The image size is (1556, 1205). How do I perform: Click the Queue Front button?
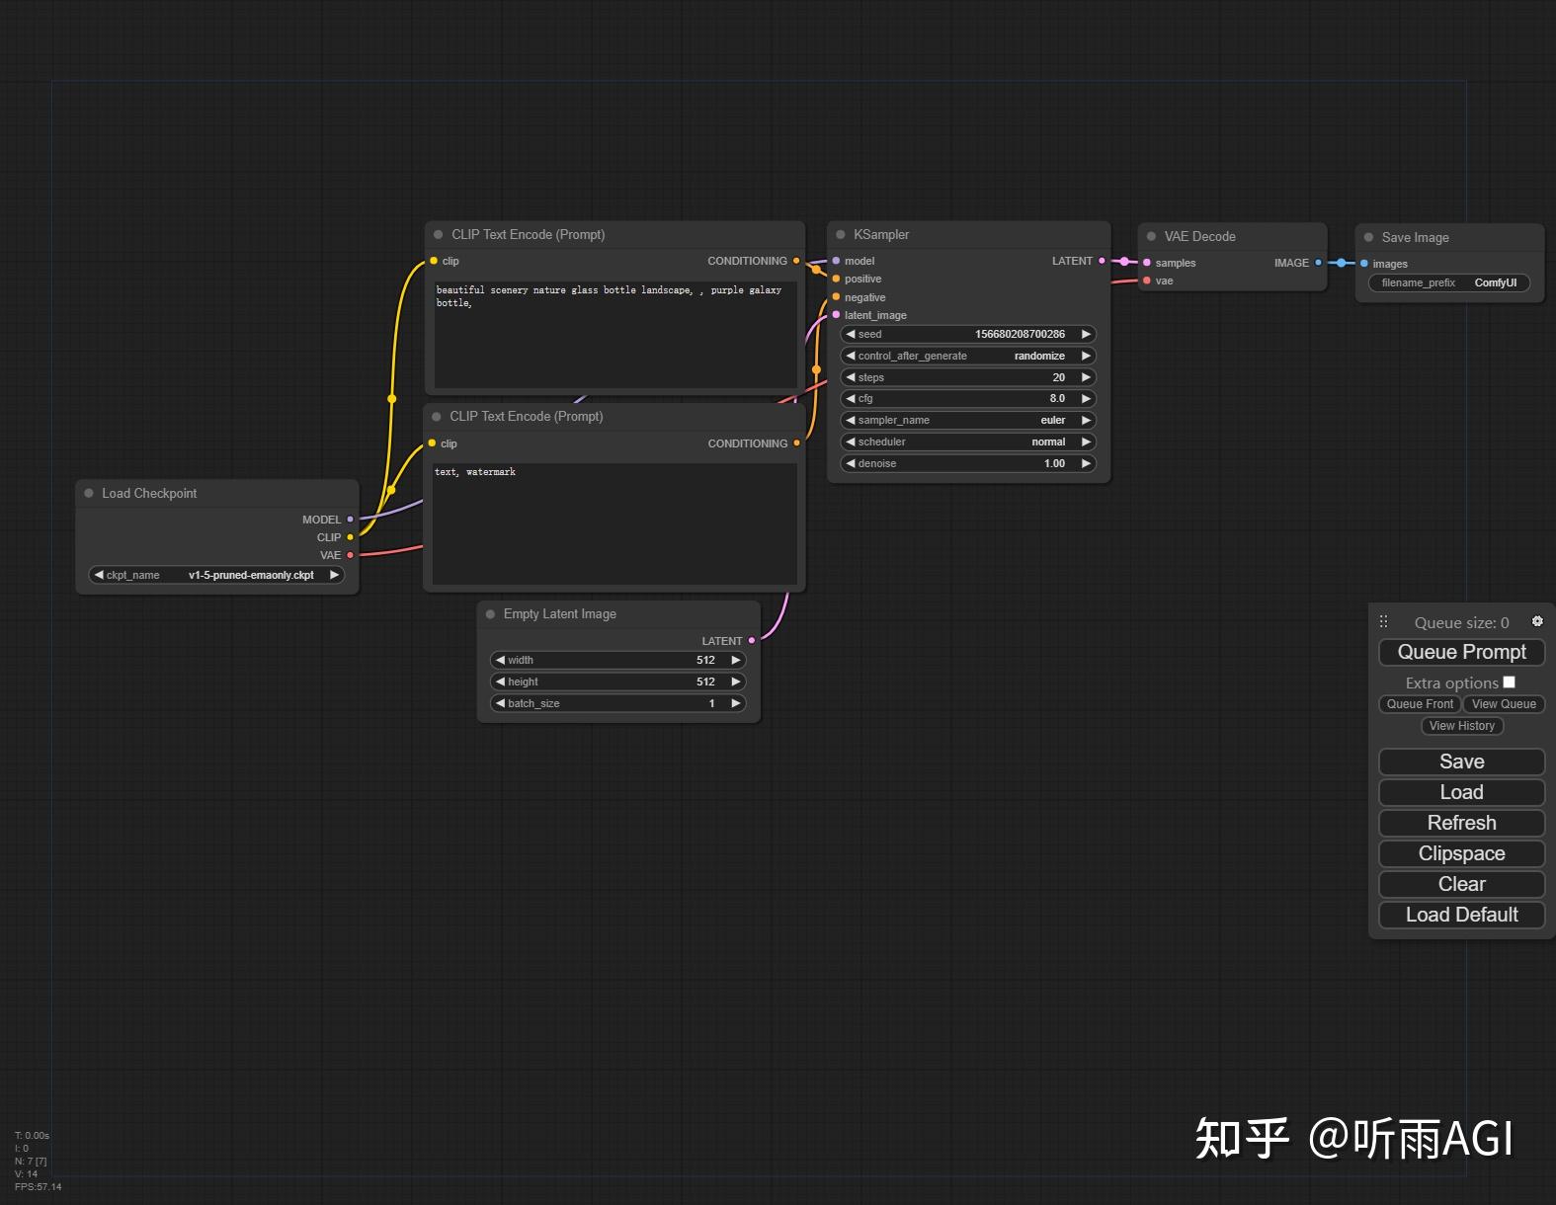(1420, 704)
